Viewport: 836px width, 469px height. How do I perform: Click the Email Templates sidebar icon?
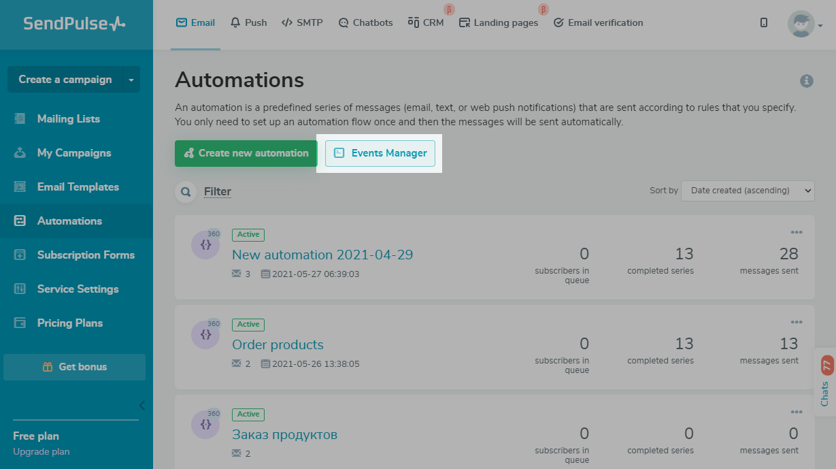20,187
